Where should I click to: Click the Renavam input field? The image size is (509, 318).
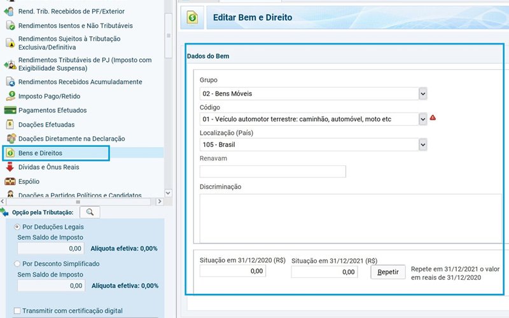point(272,171)
